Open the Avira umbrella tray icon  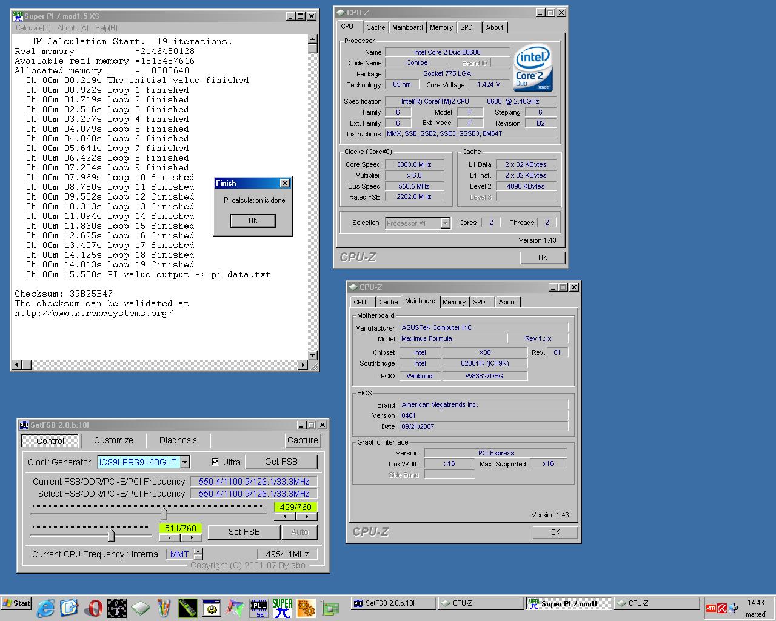(723, 607)
